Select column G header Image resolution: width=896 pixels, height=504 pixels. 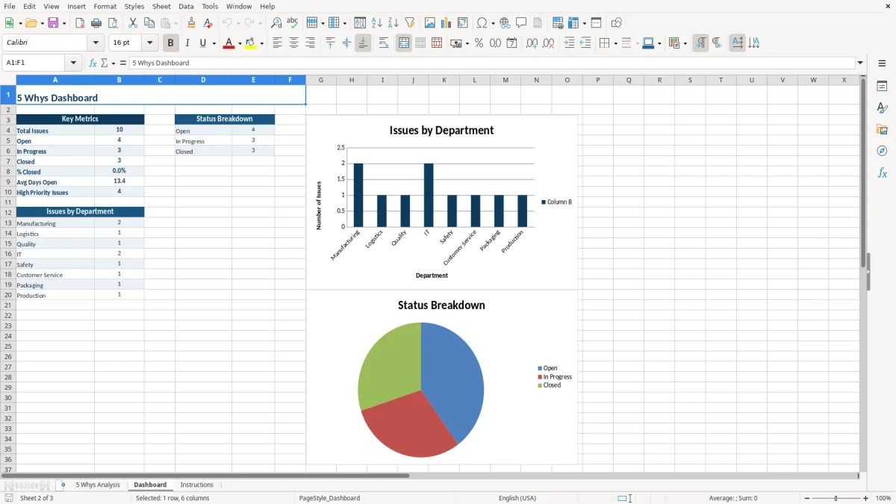coord(321,80)
